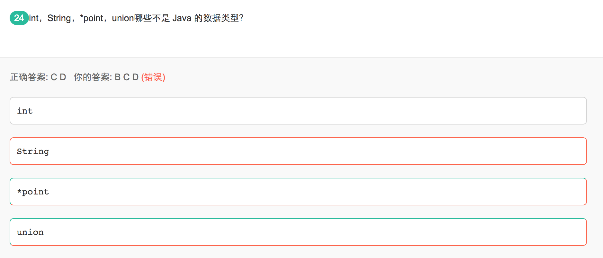The height and width of the screenshot is (258, 603).
Task: Click the 你的答案: B C D text
Action: [x=106, y=77]
